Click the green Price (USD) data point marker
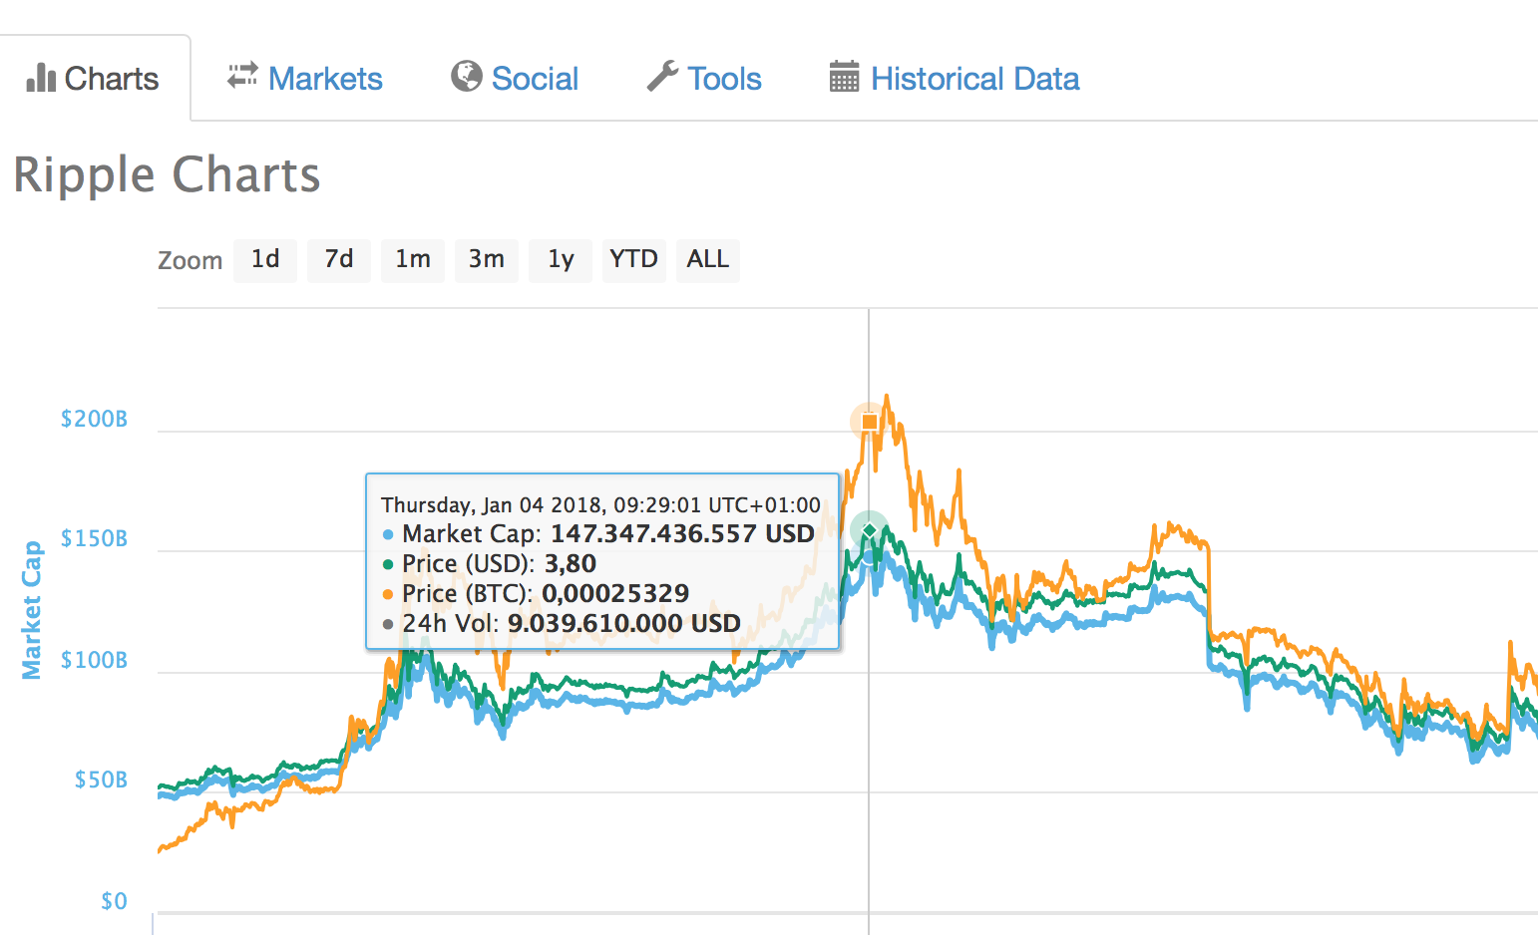Image resolution: width=1538 pixels, height=935 pixels. pyautogui.click(x=870, y=529)
